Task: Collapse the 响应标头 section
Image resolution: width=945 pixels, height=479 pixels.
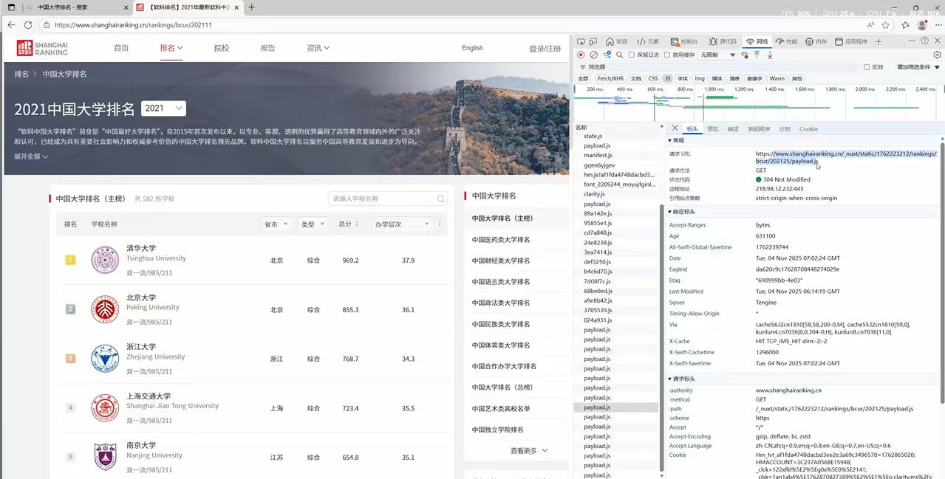Action: pos(680,212)
